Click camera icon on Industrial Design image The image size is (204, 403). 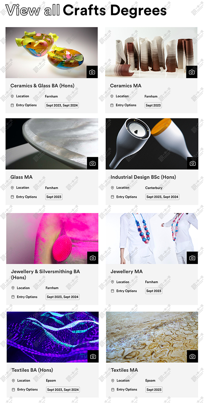[x=193, y=163]
